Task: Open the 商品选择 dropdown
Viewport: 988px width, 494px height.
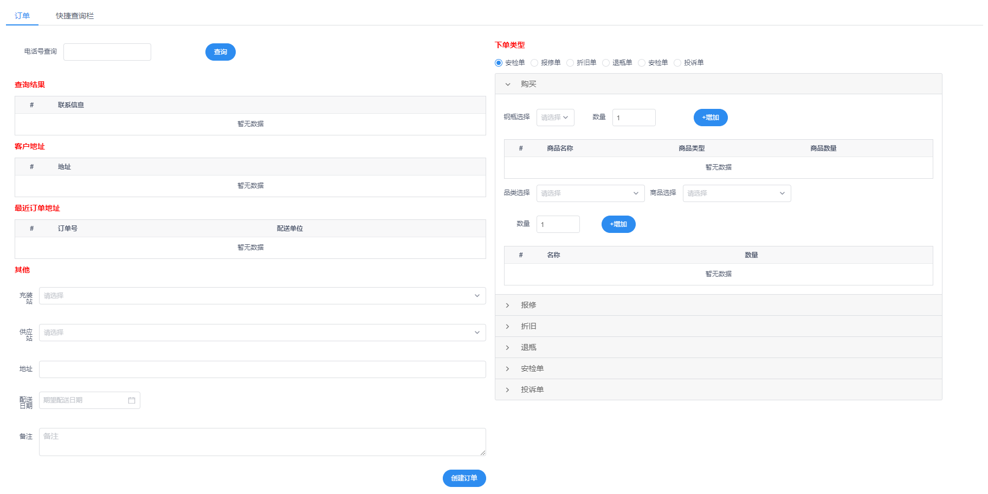Action: [737, 193]
